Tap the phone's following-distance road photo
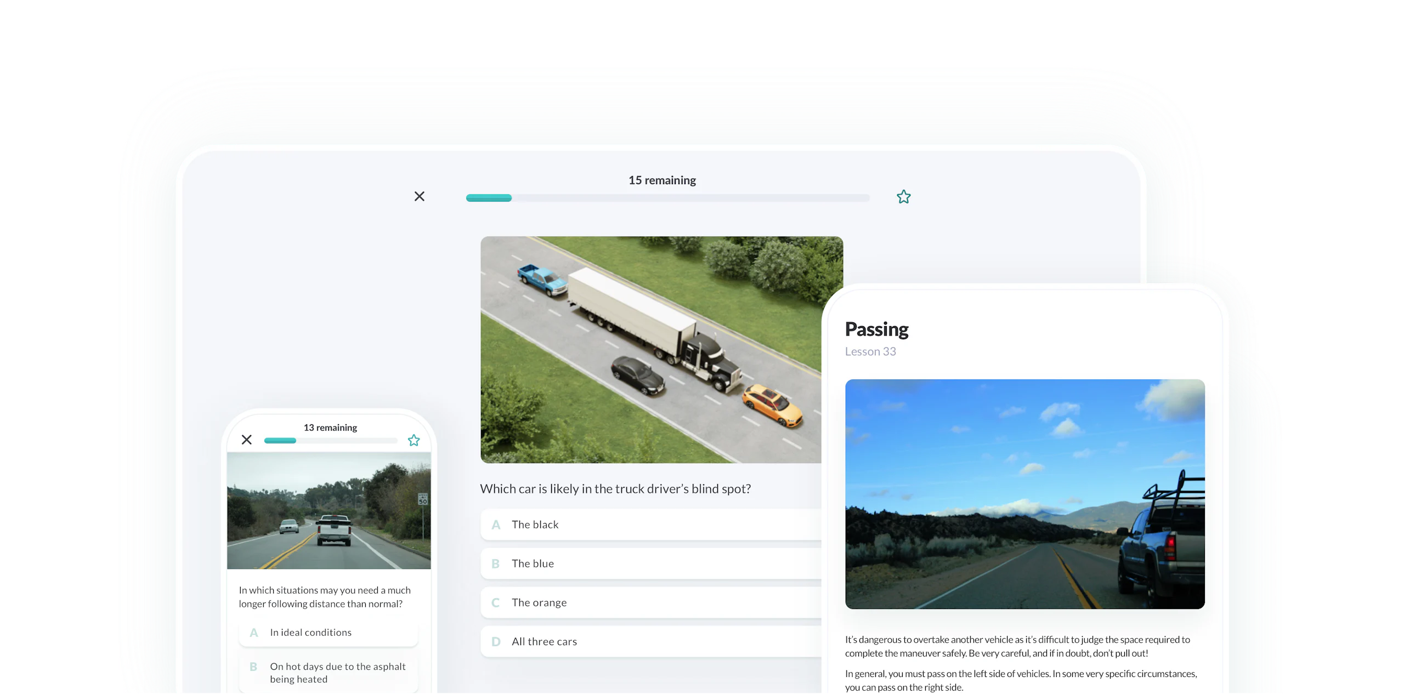 pyautogui.click(x=329, y=510)
